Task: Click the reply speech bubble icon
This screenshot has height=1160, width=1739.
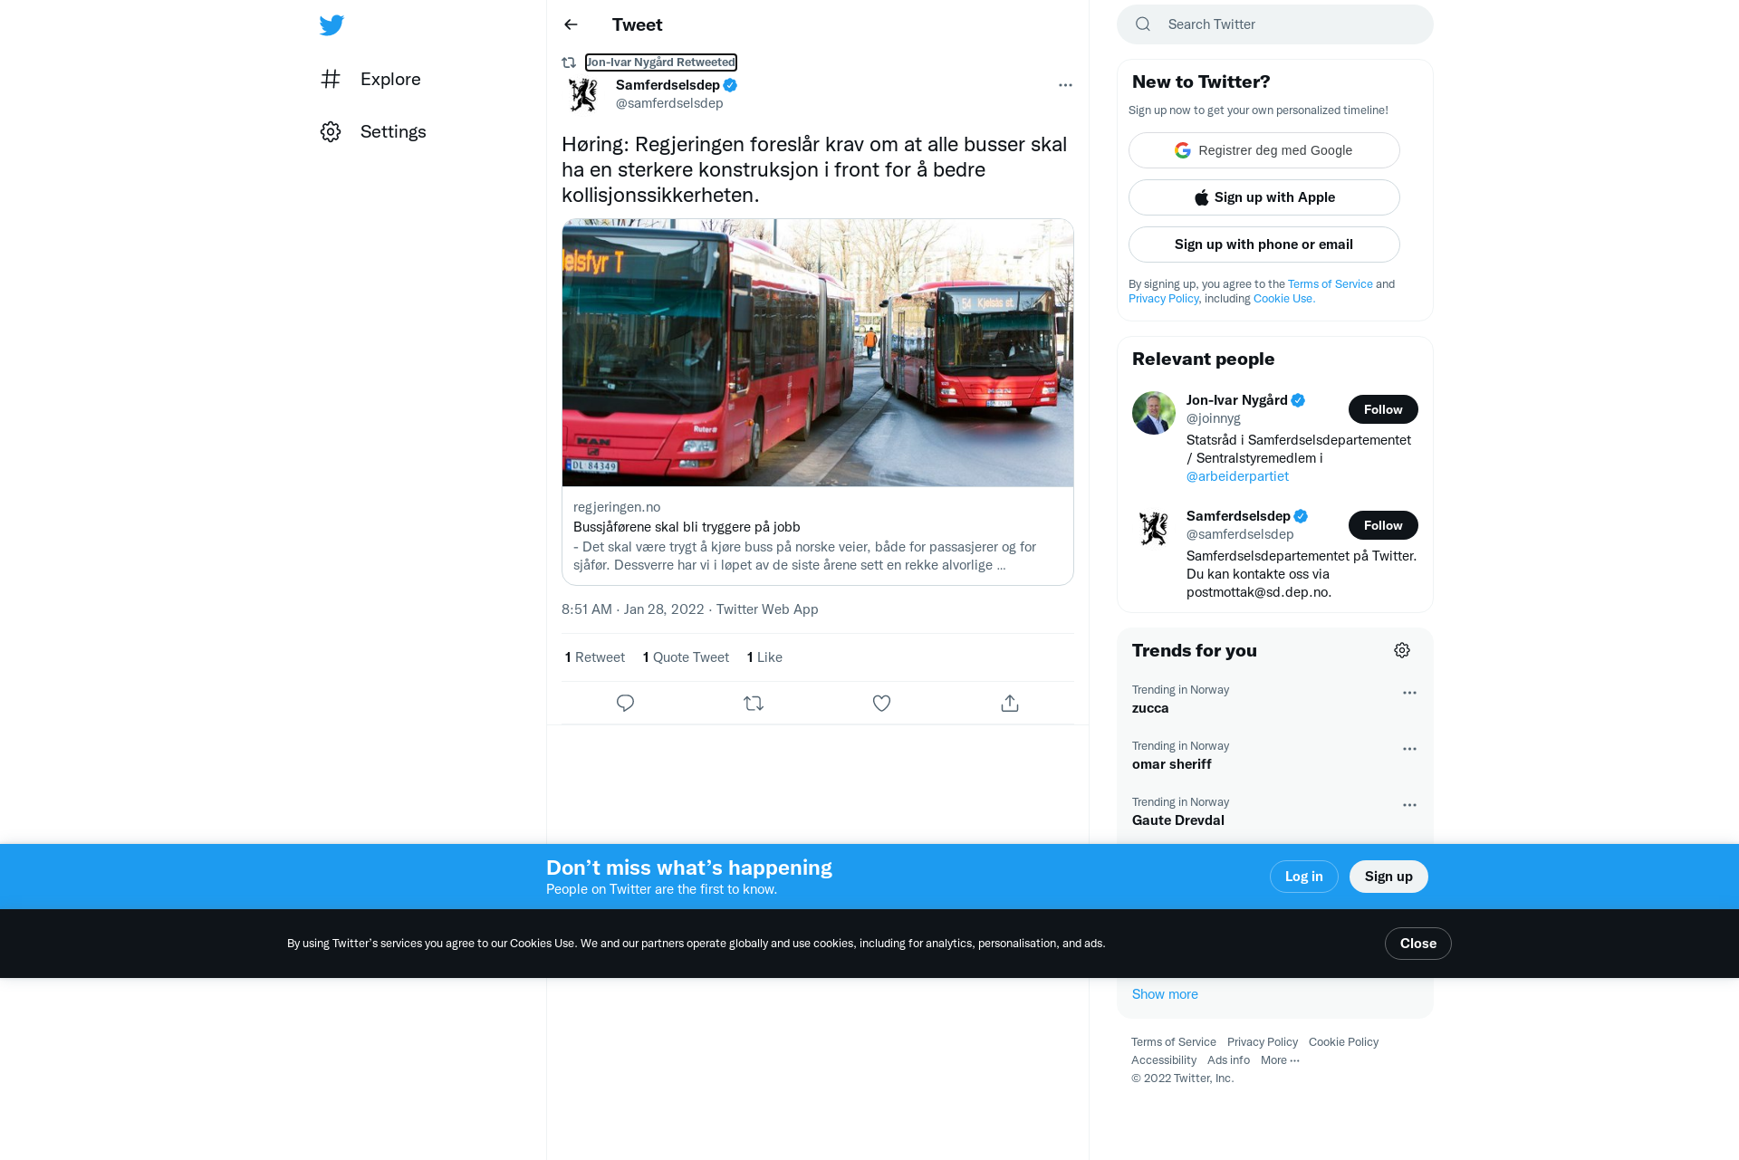Action: (x=625, y=704)
